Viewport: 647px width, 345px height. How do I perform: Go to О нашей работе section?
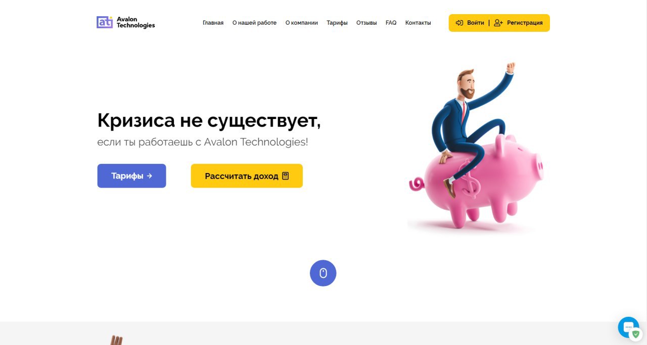coord(254,23)
